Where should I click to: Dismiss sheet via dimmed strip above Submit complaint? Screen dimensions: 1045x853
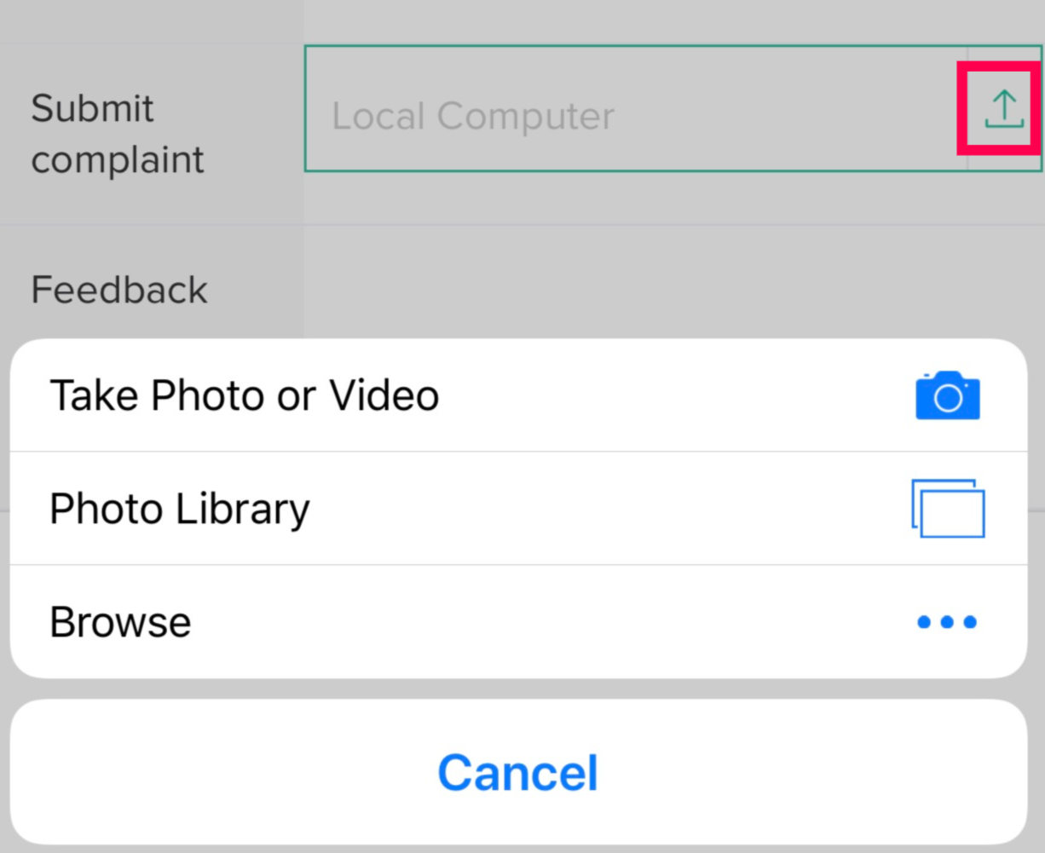click(511, 20)
